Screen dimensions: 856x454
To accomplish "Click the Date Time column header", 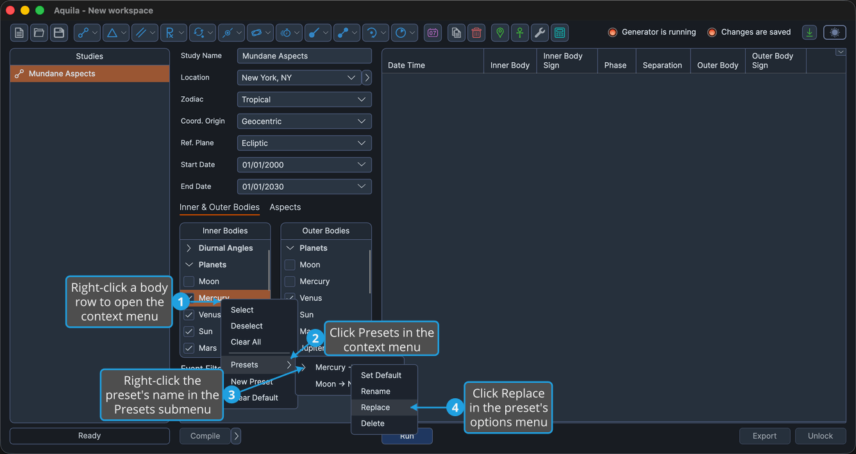I will (433, 61).
